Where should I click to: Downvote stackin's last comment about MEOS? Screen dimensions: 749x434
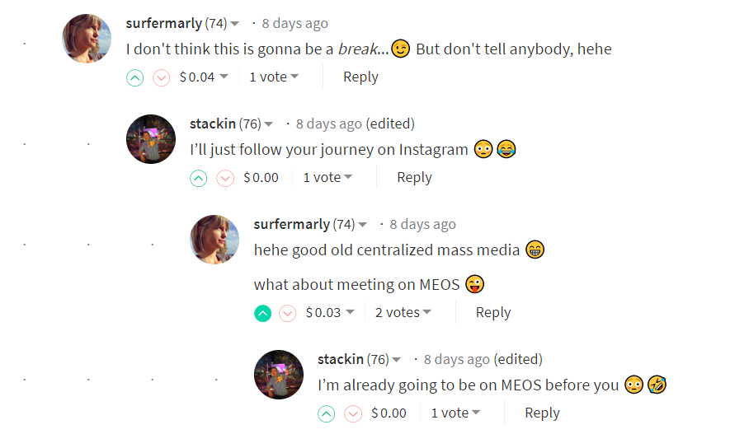(353, 413)
